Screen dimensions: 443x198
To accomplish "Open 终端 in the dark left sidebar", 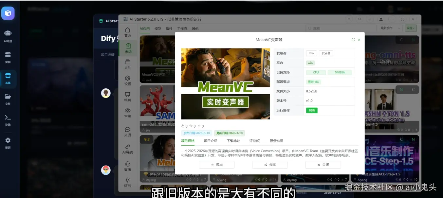I will 8,120.
